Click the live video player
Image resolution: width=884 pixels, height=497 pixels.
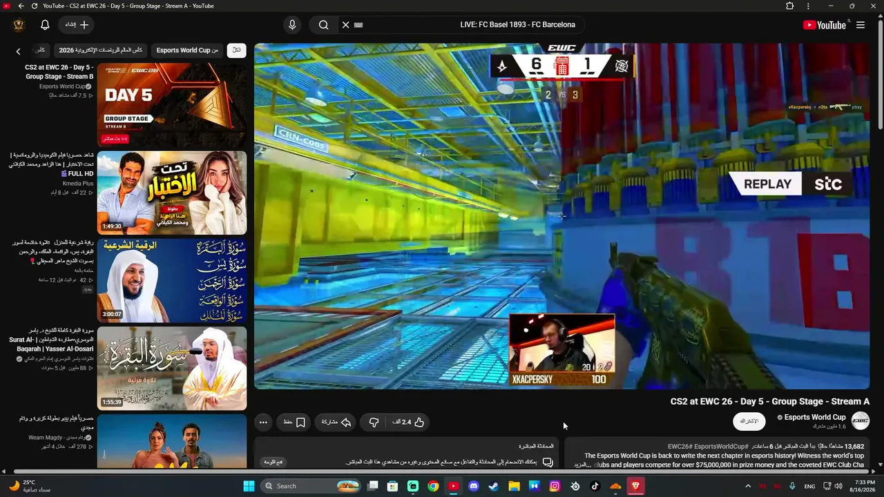coord(561,216)
